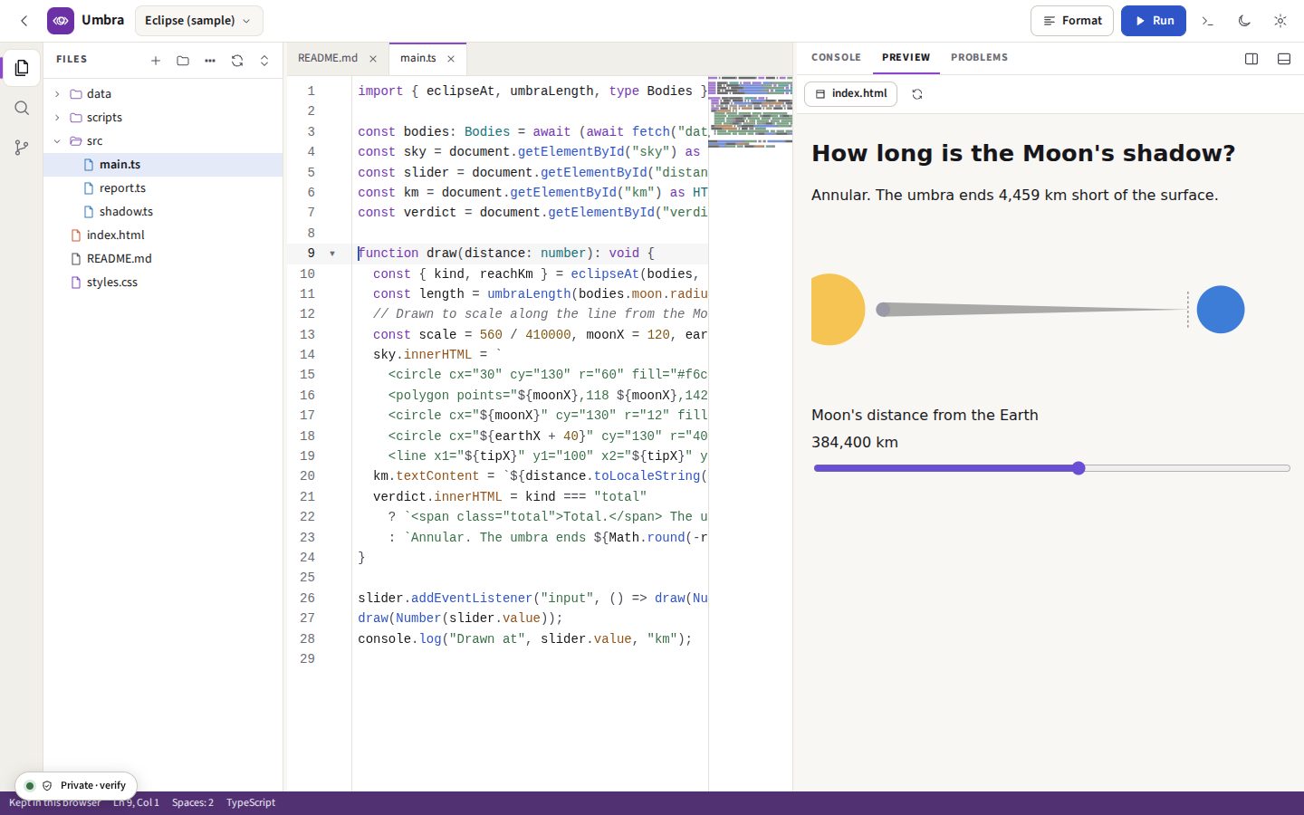Open README.md in the file tree
The height and width of the screenshot is (815, 1304).
coord(163,259)
